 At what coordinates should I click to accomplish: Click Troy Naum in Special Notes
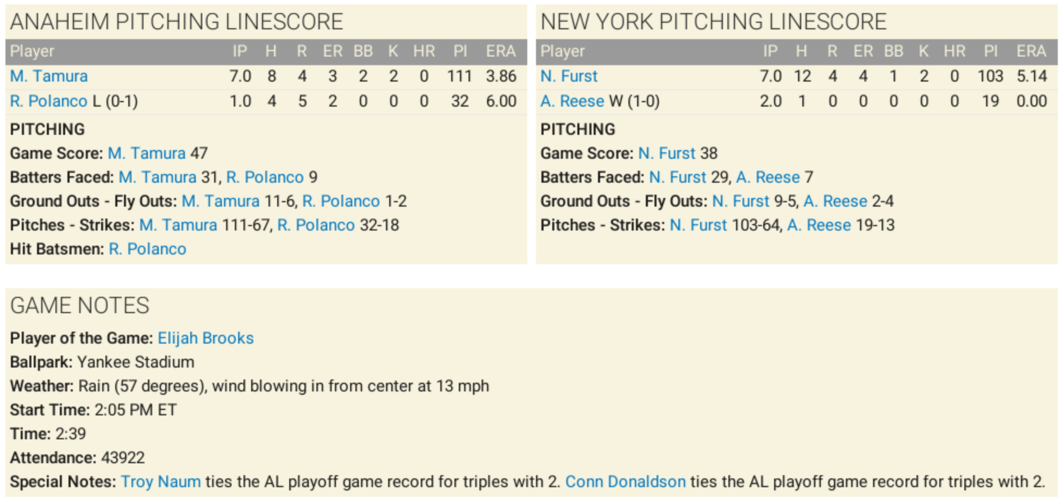160,482
